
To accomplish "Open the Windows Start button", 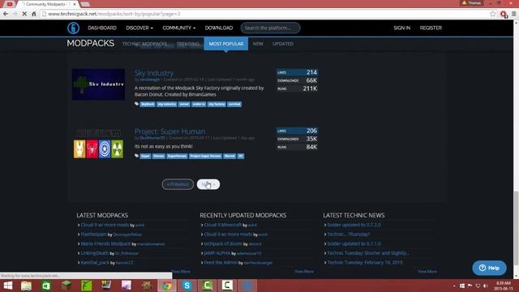I will point(7,286).
